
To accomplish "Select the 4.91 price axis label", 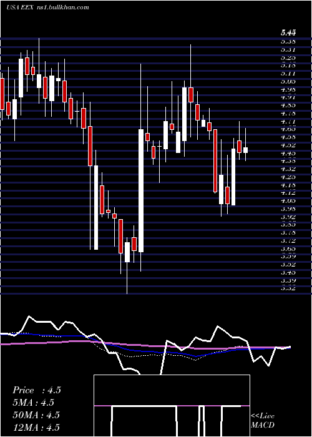I will [x=288, y=97].
